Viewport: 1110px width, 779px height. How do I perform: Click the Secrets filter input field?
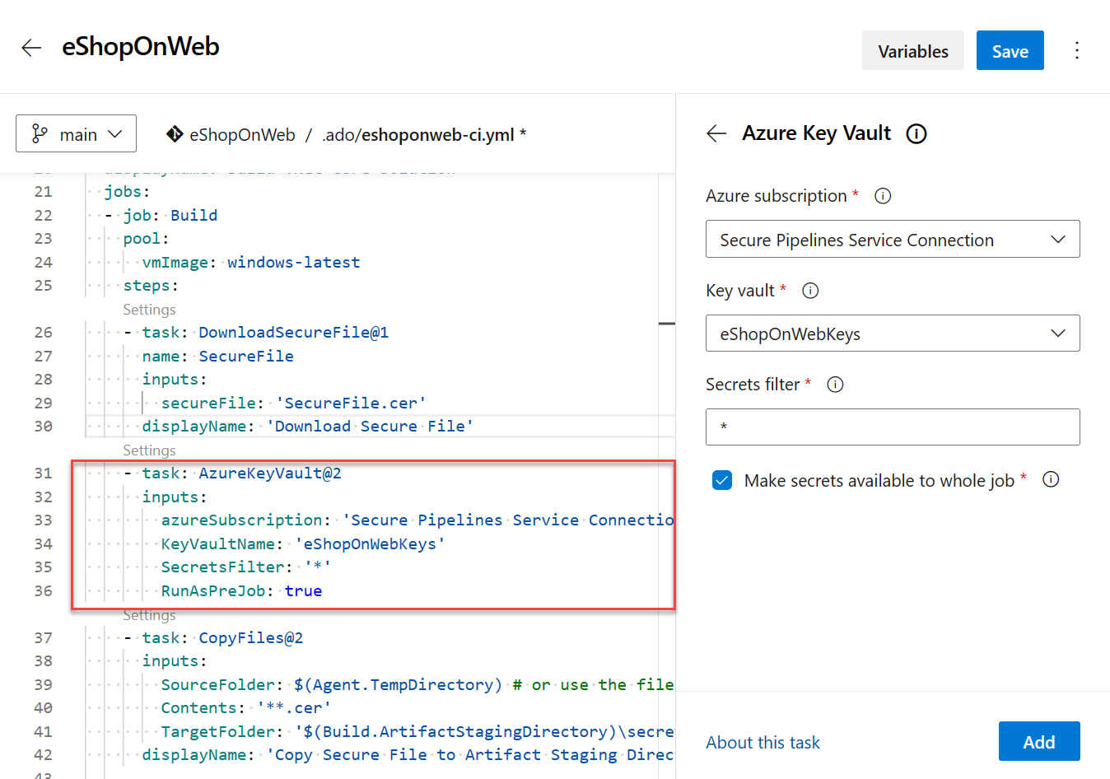(893, 427)
